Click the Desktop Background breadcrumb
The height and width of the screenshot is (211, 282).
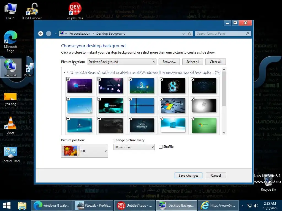[x=111, y=34]
